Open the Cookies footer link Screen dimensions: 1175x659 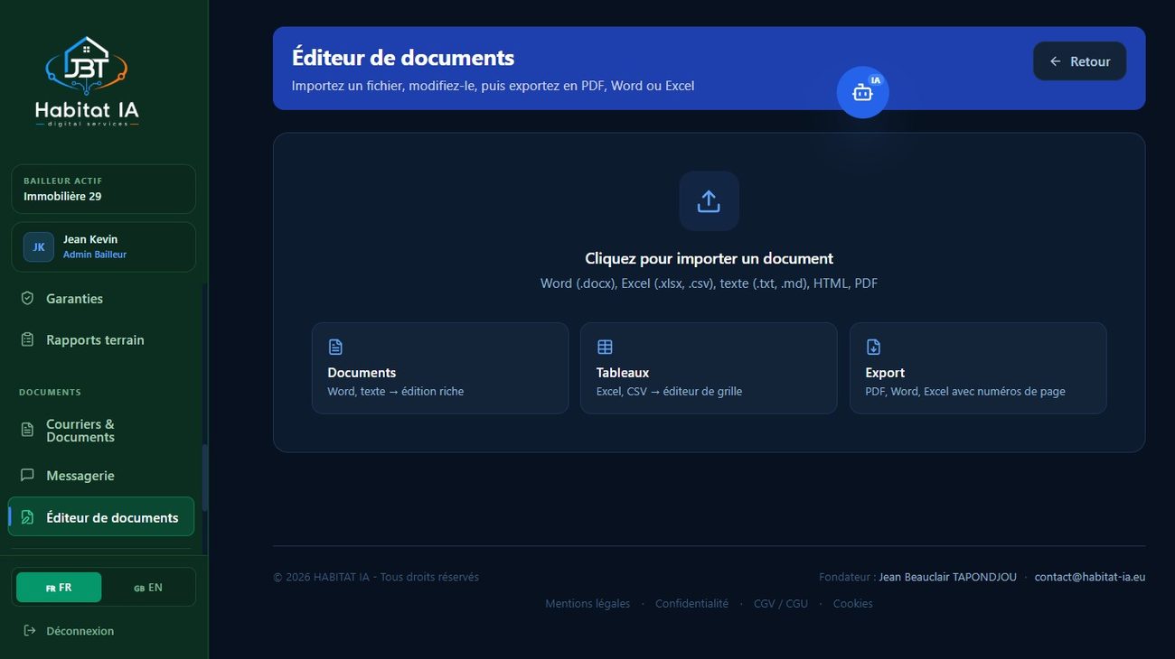coord(852,603)
